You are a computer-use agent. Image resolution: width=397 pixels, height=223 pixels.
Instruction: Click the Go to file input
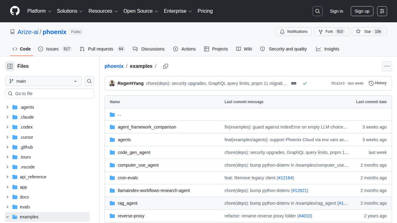(x=50, y=94)
